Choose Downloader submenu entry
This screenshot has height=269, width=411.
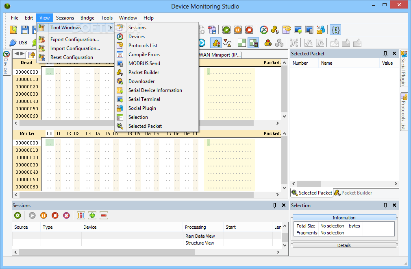coord(157,81)
